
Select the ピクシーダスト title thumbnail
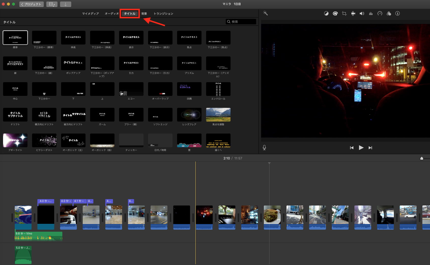click(x=44, y=140)
